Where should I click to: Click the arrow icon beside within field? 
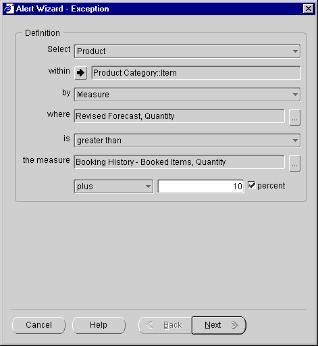click(80, 73)
